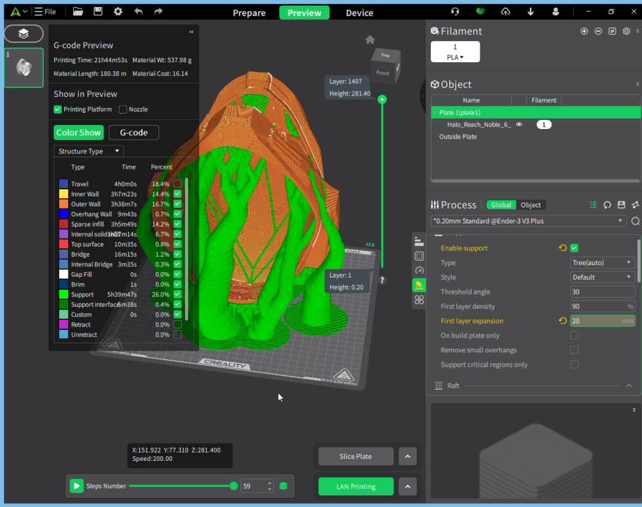Disable the Enable support checkbox
642x507 pixels.
pos(574,248)
